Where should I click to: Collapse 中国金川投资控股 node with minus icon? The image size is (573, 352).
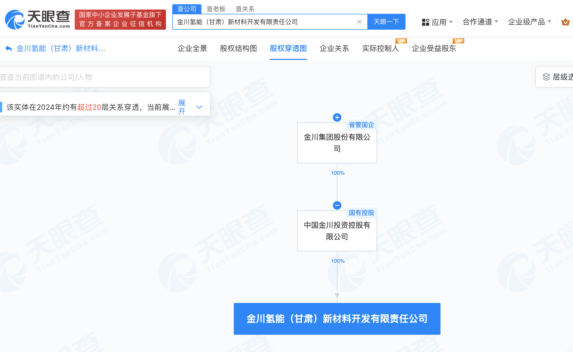[337, 205]
